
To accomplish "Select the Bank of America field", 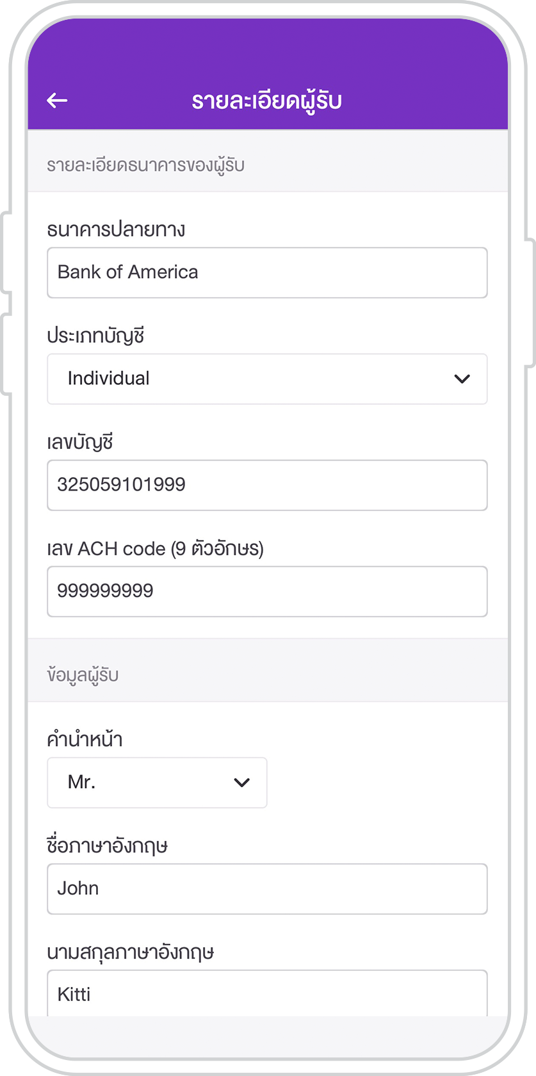I will [x=267, y=273].
